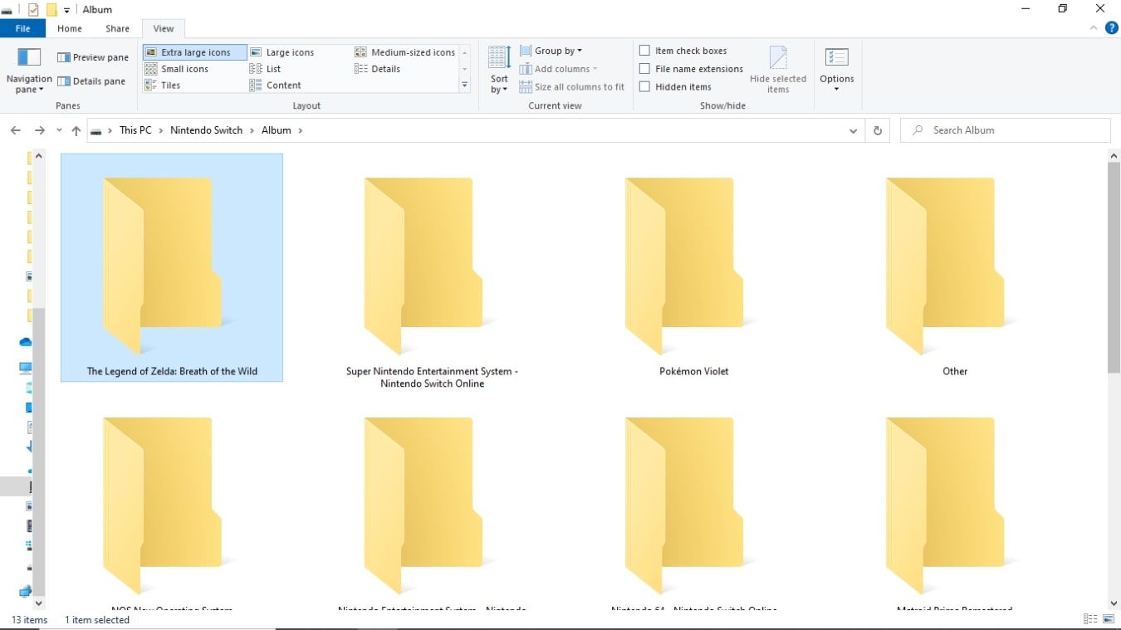Choose the Medium-sized icons layout
1121x630 pixels.
(x=405, y=52)
